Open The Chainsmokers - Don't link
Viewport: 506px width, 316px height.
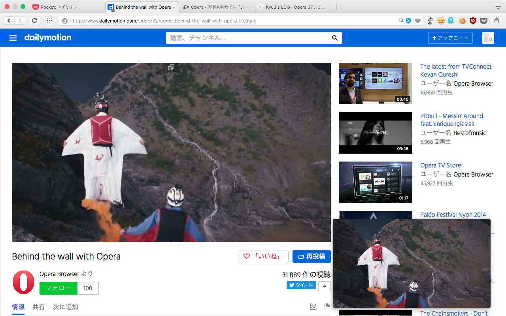(454, 313)
